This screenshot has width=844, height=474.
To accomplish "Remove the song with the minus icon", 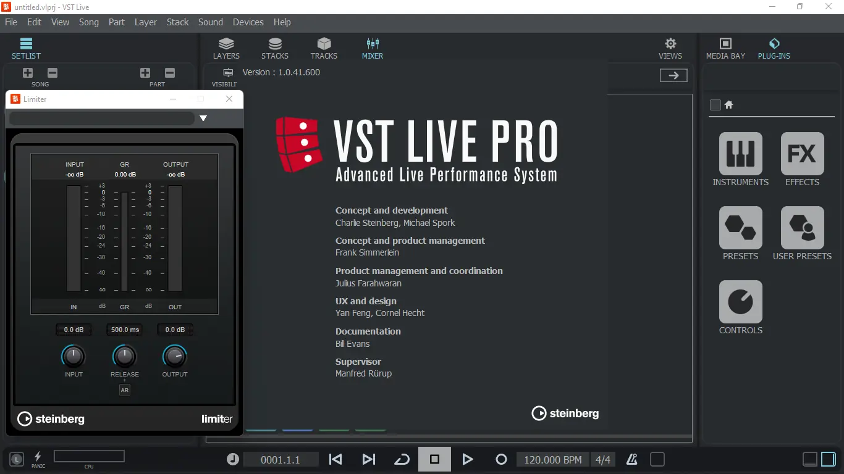I will click(53, 73).
